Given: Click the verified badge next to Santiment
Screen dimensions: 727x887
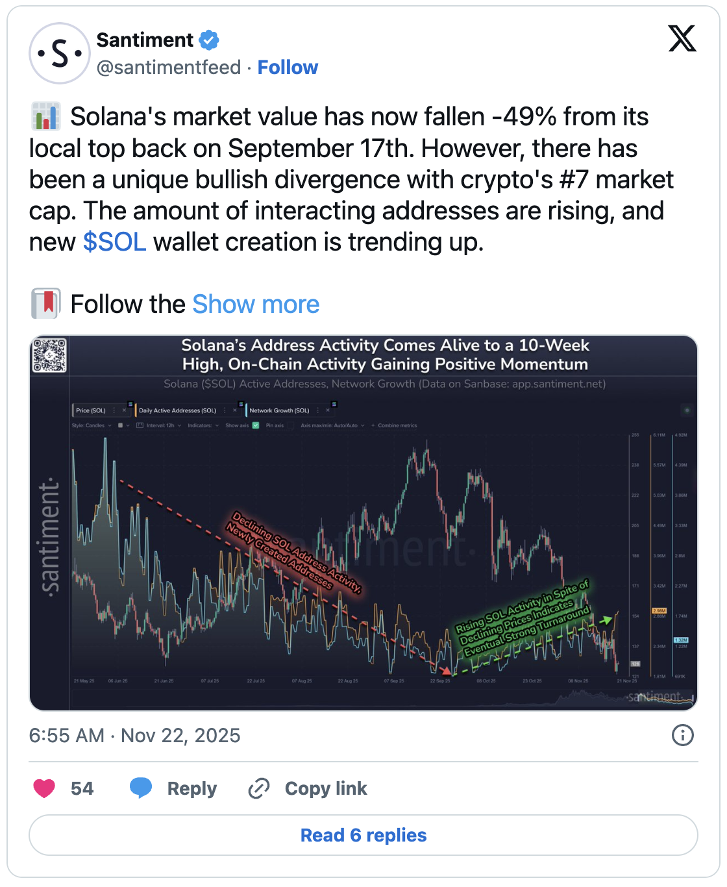Looking at the screenshot, I should pyautogui.click(x=209, y=40).
